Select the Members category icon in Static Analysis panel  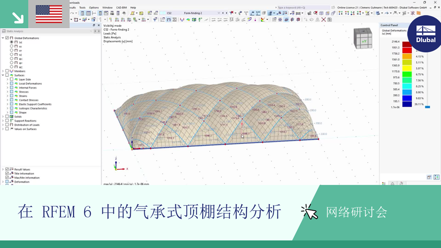coord(11,71)
